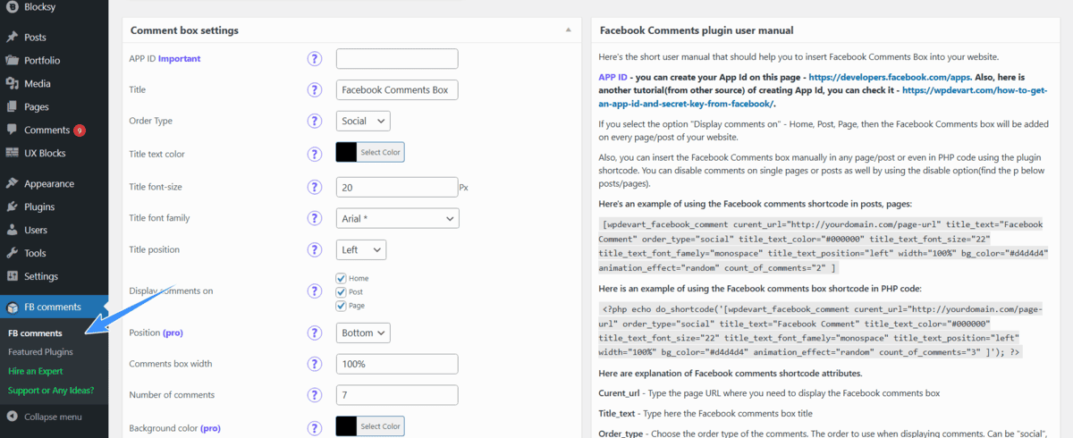Viewport: 1073px width, 438px height.
Task: Click Background color black swatch
Action: pos(346,427)
